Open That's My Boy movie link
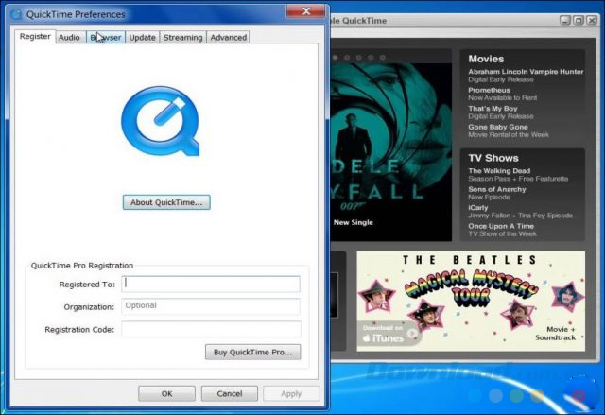Viewport: 605px width, 415px height. [493, 109]
